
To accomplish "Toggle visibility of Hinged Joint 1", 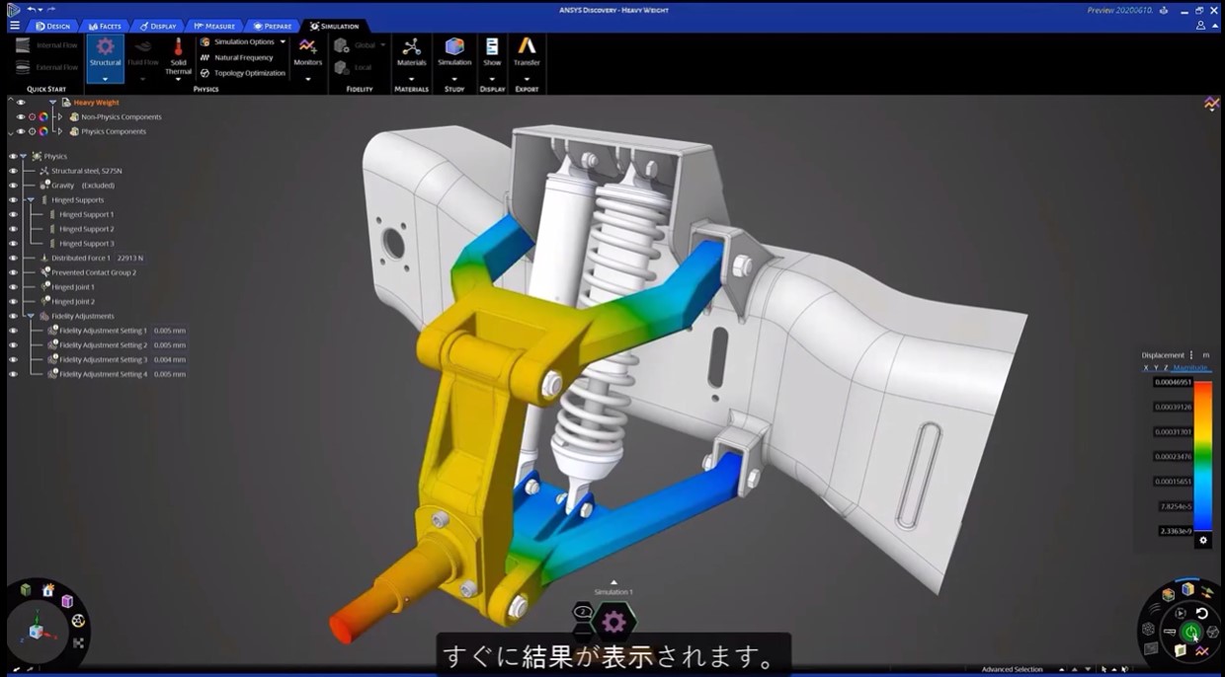I will pyautogui.click(x=13, y=287).
